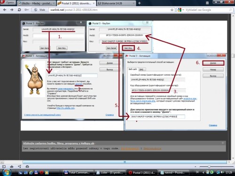Close the Sťahovanie tab

click(x=133, y=3)
